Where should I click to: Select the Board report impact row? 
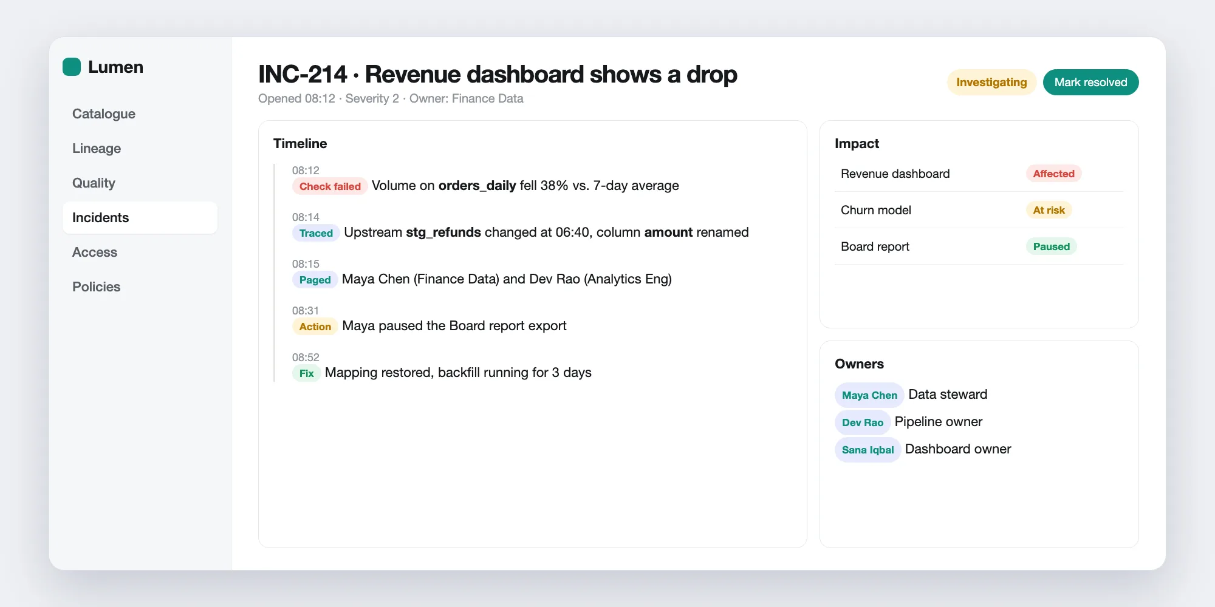(x=979, y=246)
